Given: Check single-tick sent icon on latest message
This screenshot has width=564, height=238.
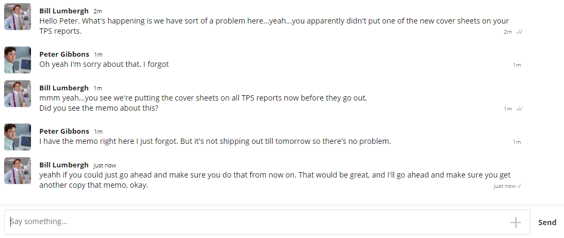Looking at the screenshot, I should point(519,186).
